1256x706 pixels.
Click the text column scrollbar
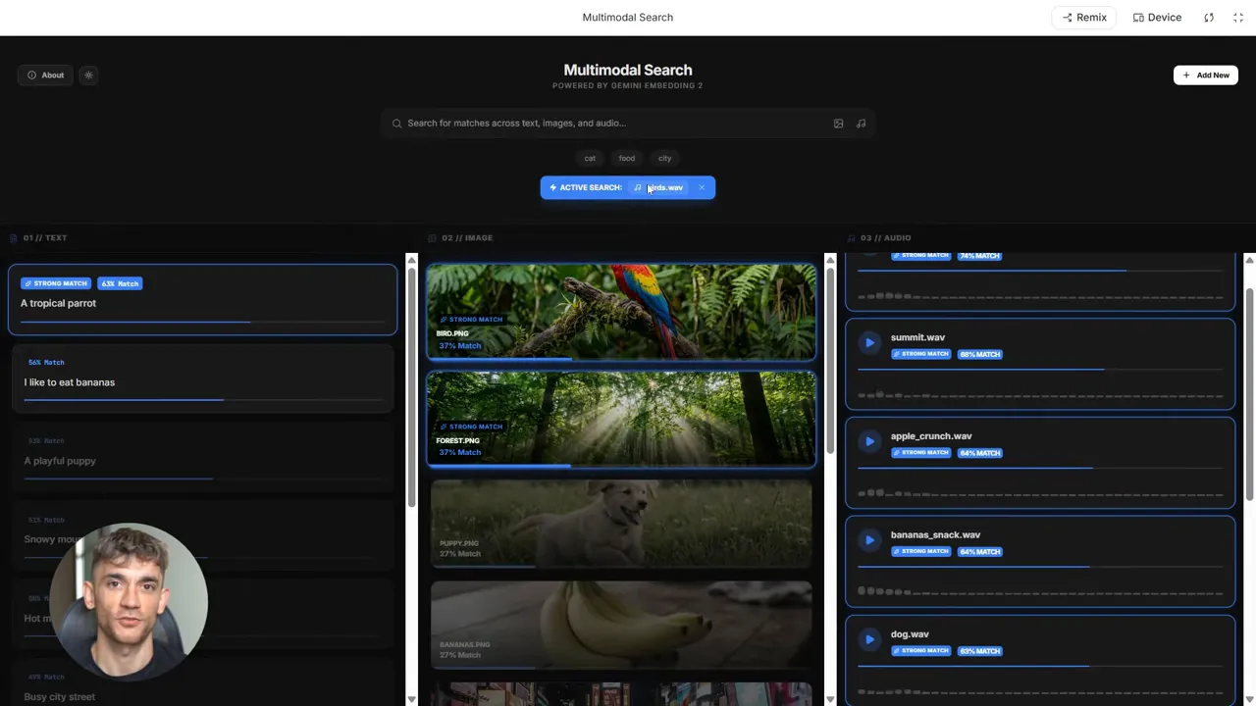coord(411,387)
